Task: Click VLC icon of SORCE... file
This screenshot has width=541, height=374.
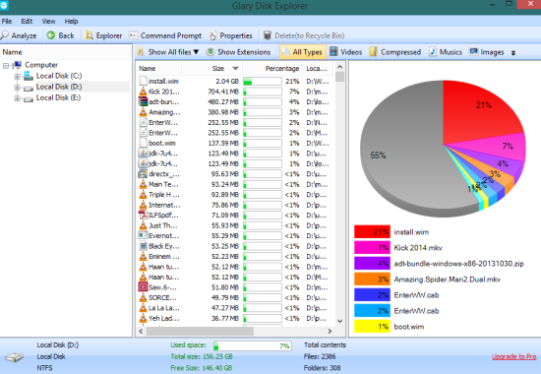Action: click(x=143, y=297)
